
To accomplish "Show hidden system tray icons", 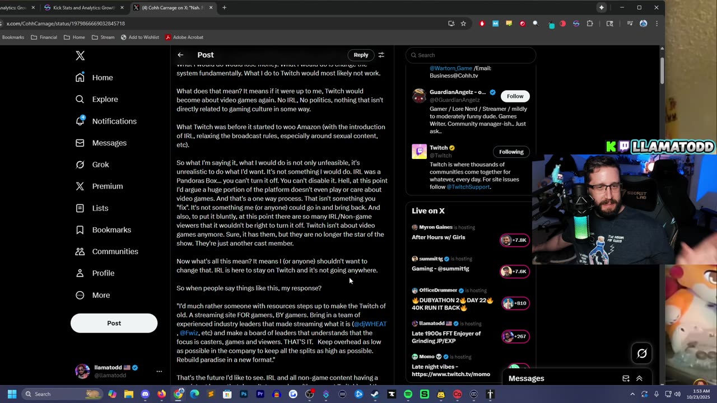I will [x=634, y=394].
